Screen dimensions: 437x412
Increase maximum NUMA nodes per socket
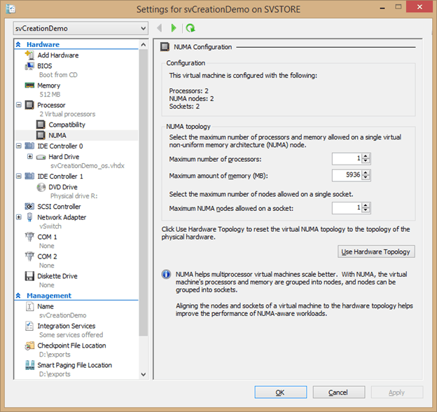pos(366,205)
